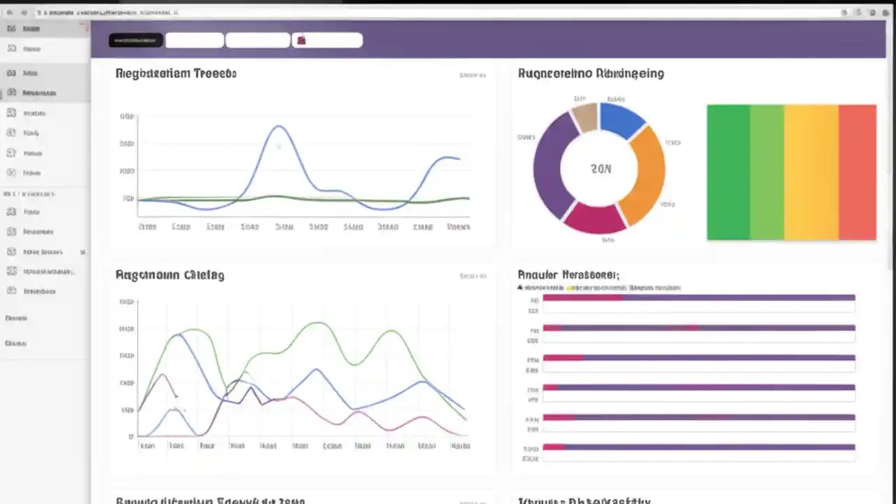The image size is (896, 504).
Task: Click the center of the donut chart showing 20M
Action: click(600, 169)
